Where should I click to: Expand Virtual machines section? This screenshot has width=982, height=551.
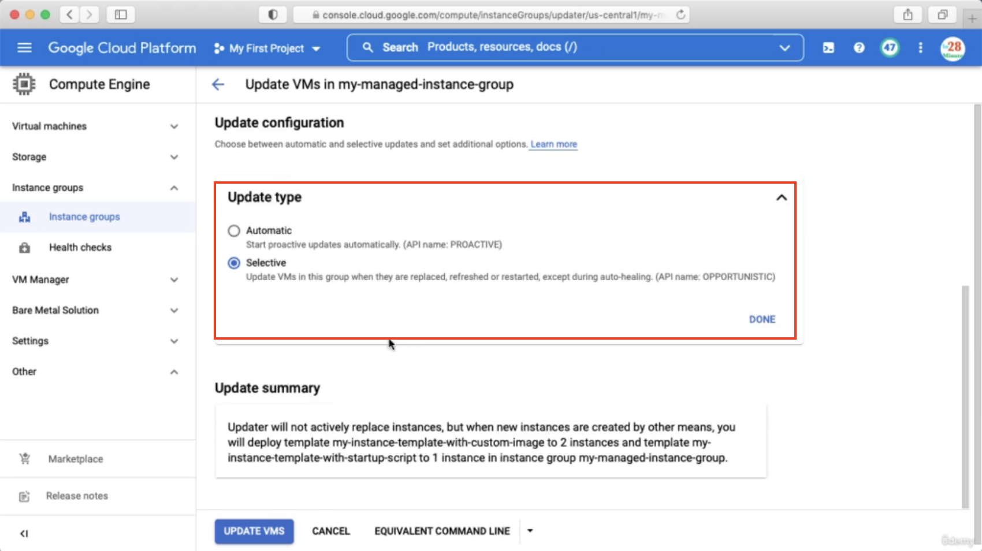(174, 126)
